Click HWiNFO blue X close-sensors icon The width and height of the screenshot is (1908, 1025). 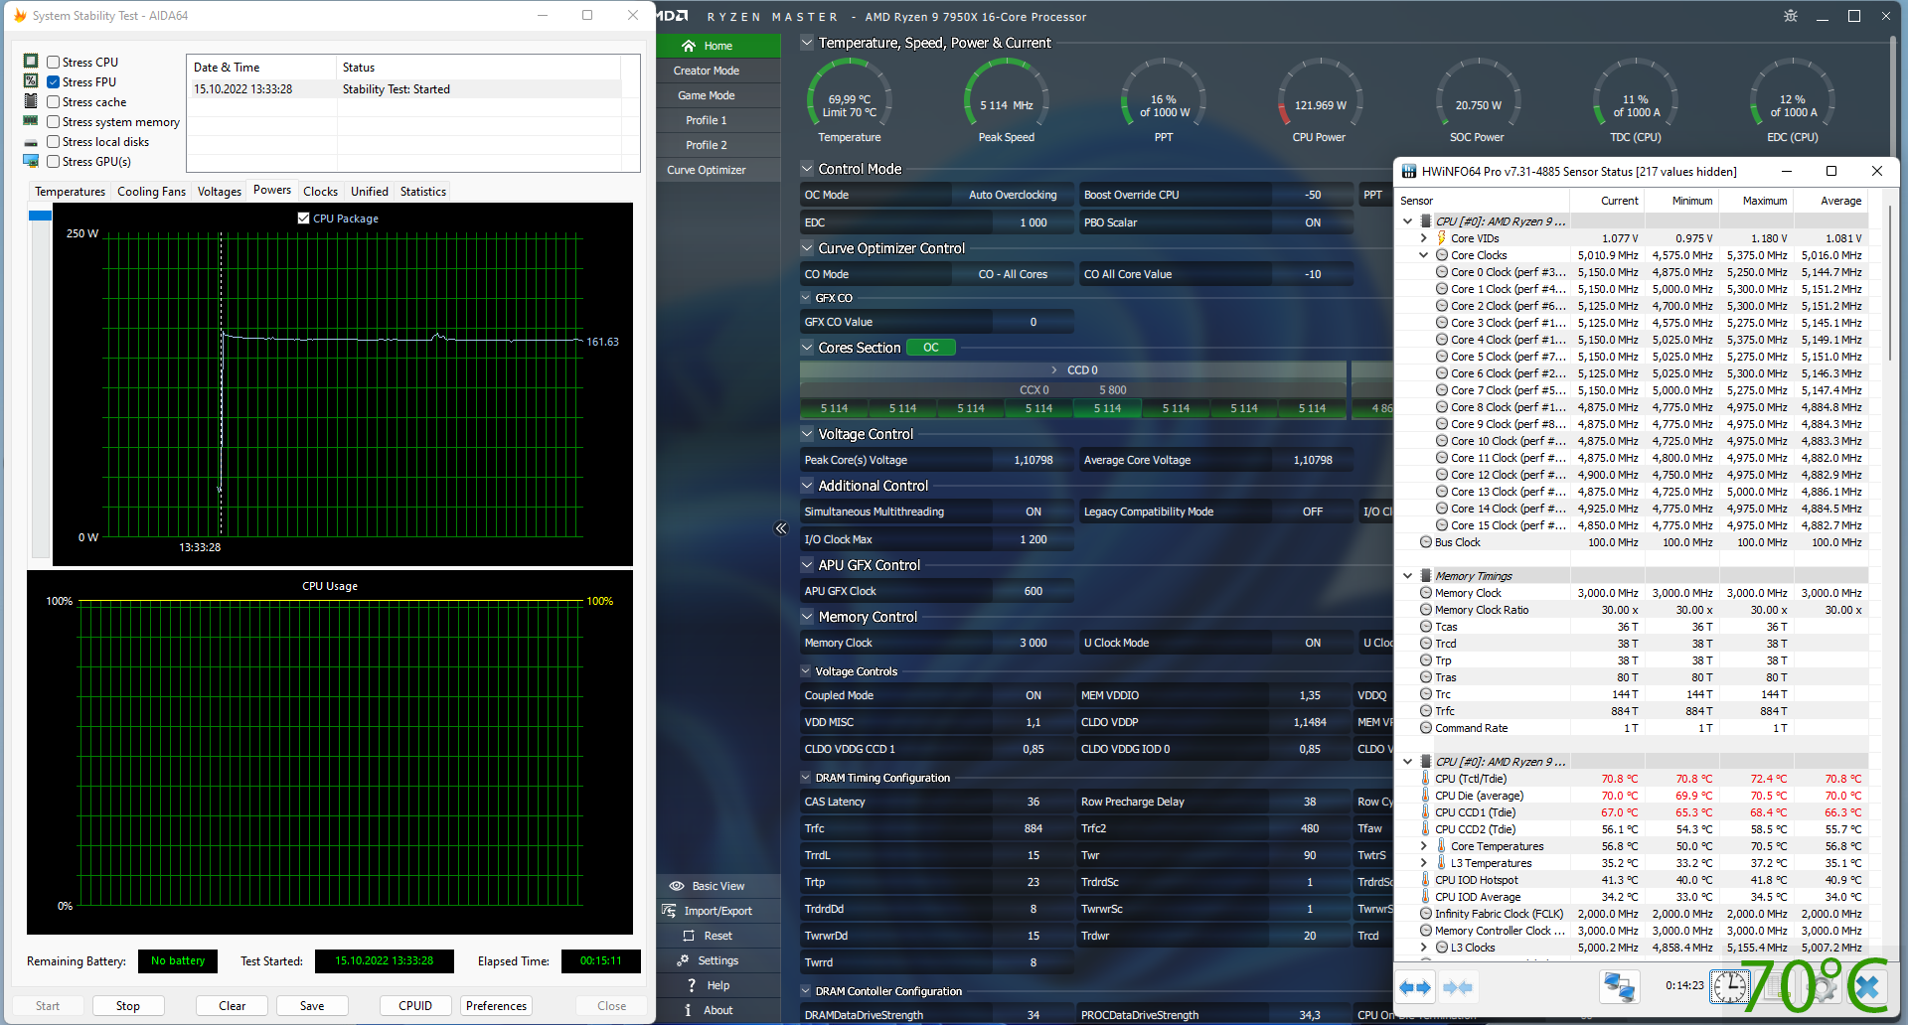[1867, 987]
